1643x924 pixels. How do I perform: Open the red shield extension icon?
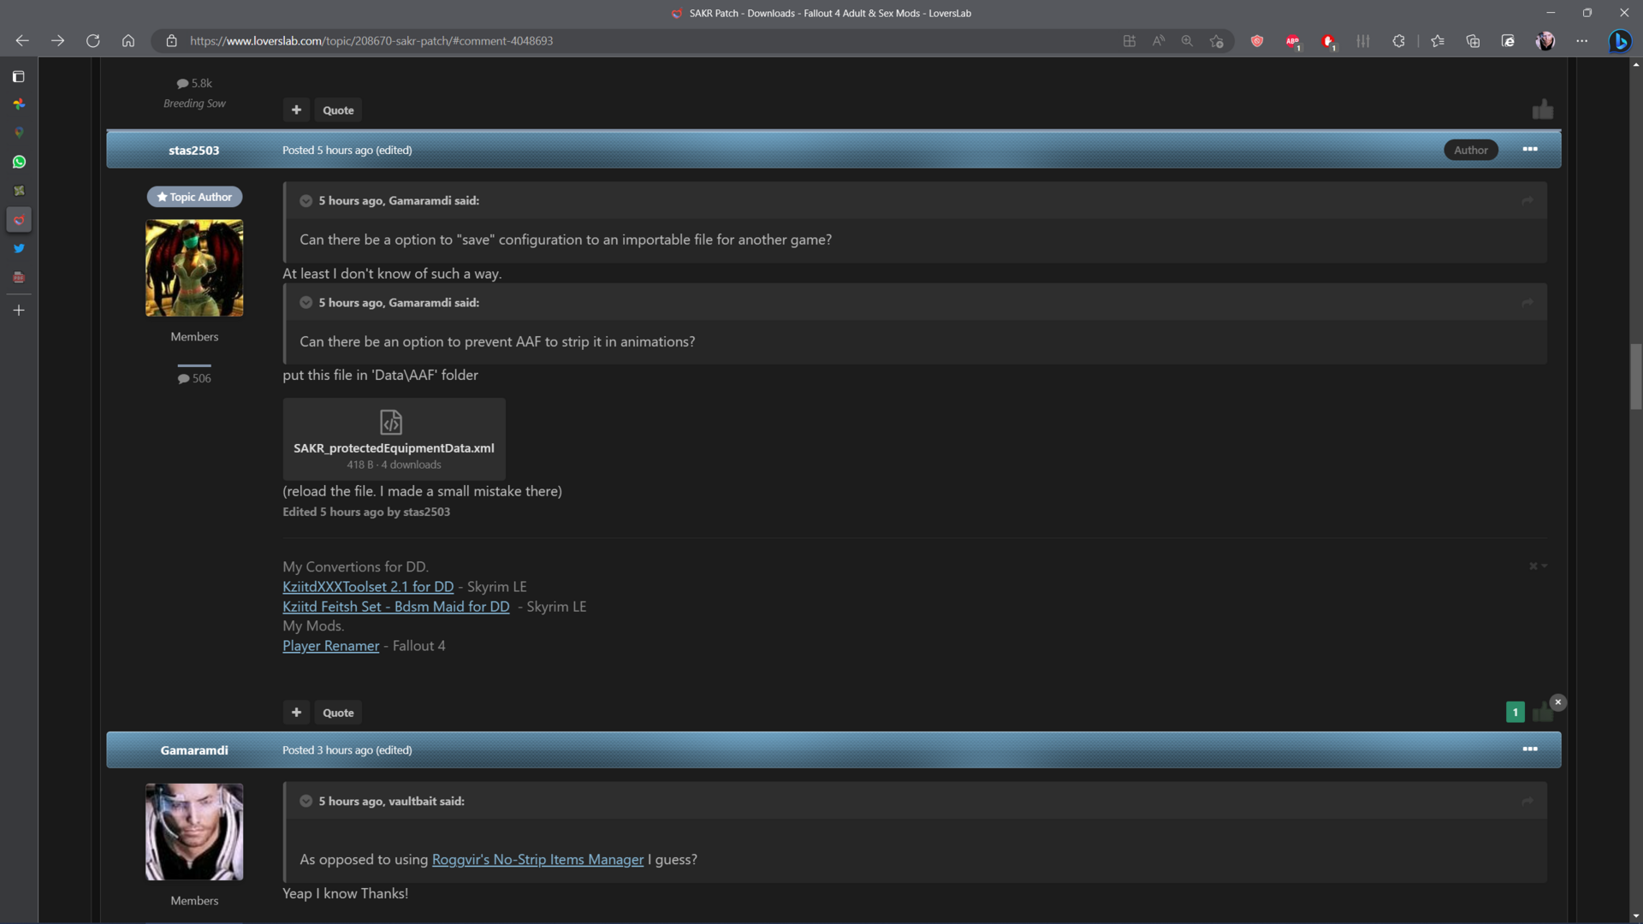[1257, 40]
